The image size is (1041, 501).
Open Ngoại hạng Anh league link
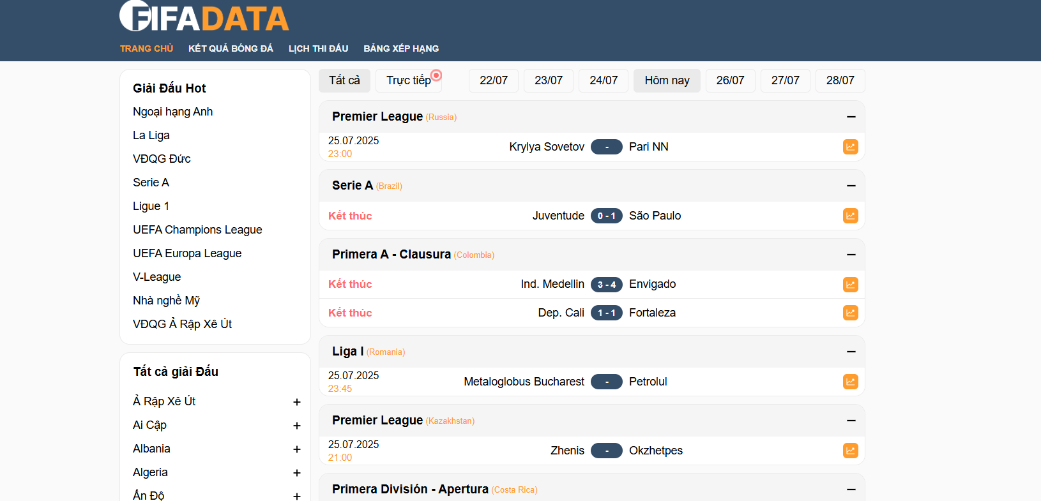(172, 112)
